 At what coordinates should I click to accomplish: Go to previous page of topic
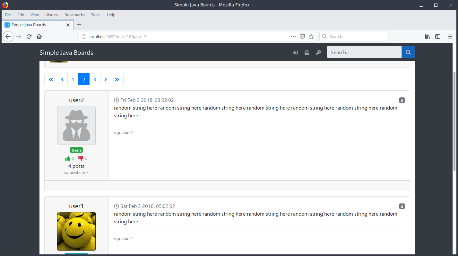click(62, 79)
